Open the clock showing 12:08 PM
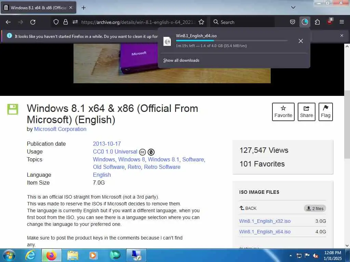 coord(333,256)
